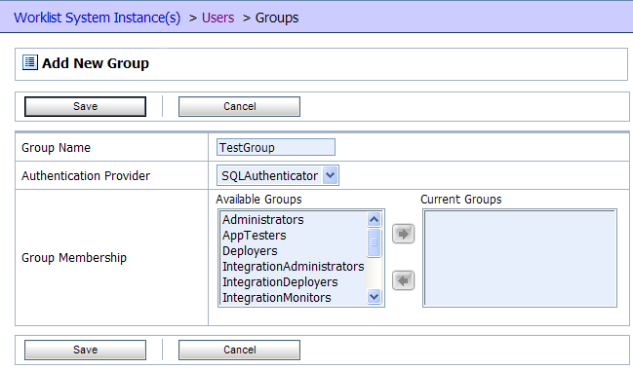Click right arrow to add group

[x=403, y=234]
